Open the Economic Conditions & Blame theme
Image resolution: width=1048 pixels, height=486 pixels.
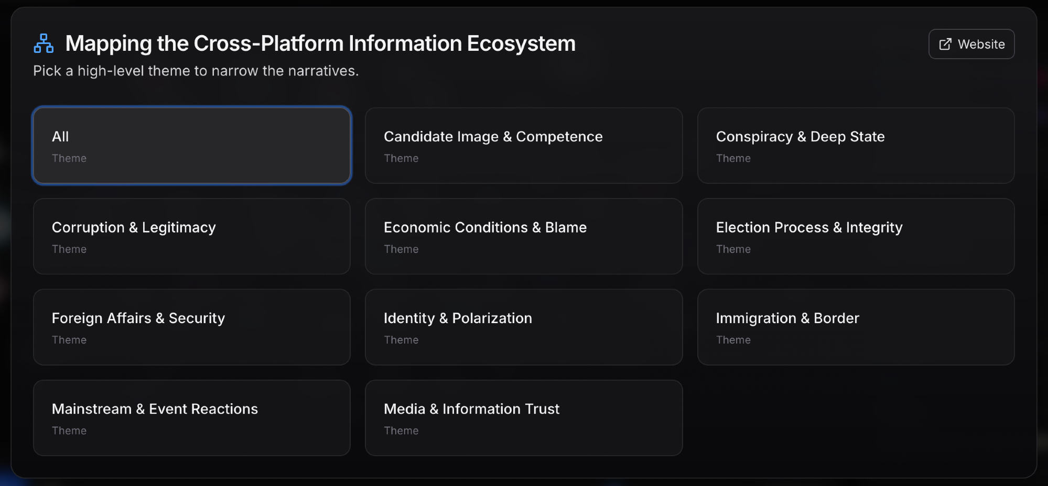pos(523,236)
